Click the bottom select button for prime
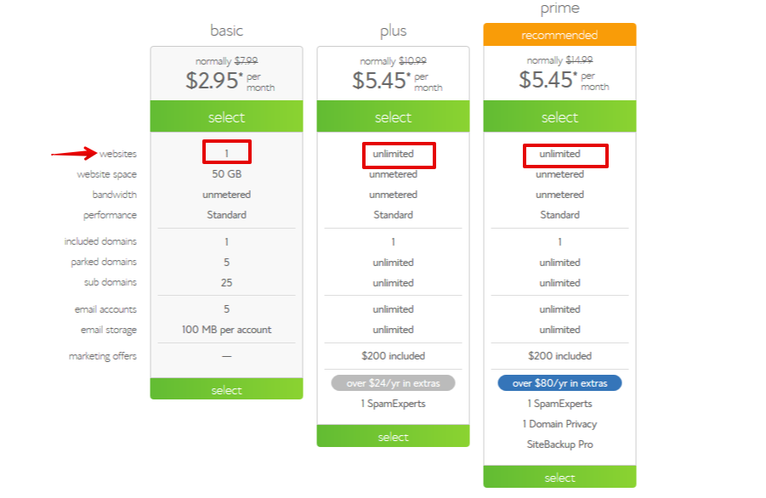Image resolution: width=766 pixels, height=498 pixels. tap(559, 478)
